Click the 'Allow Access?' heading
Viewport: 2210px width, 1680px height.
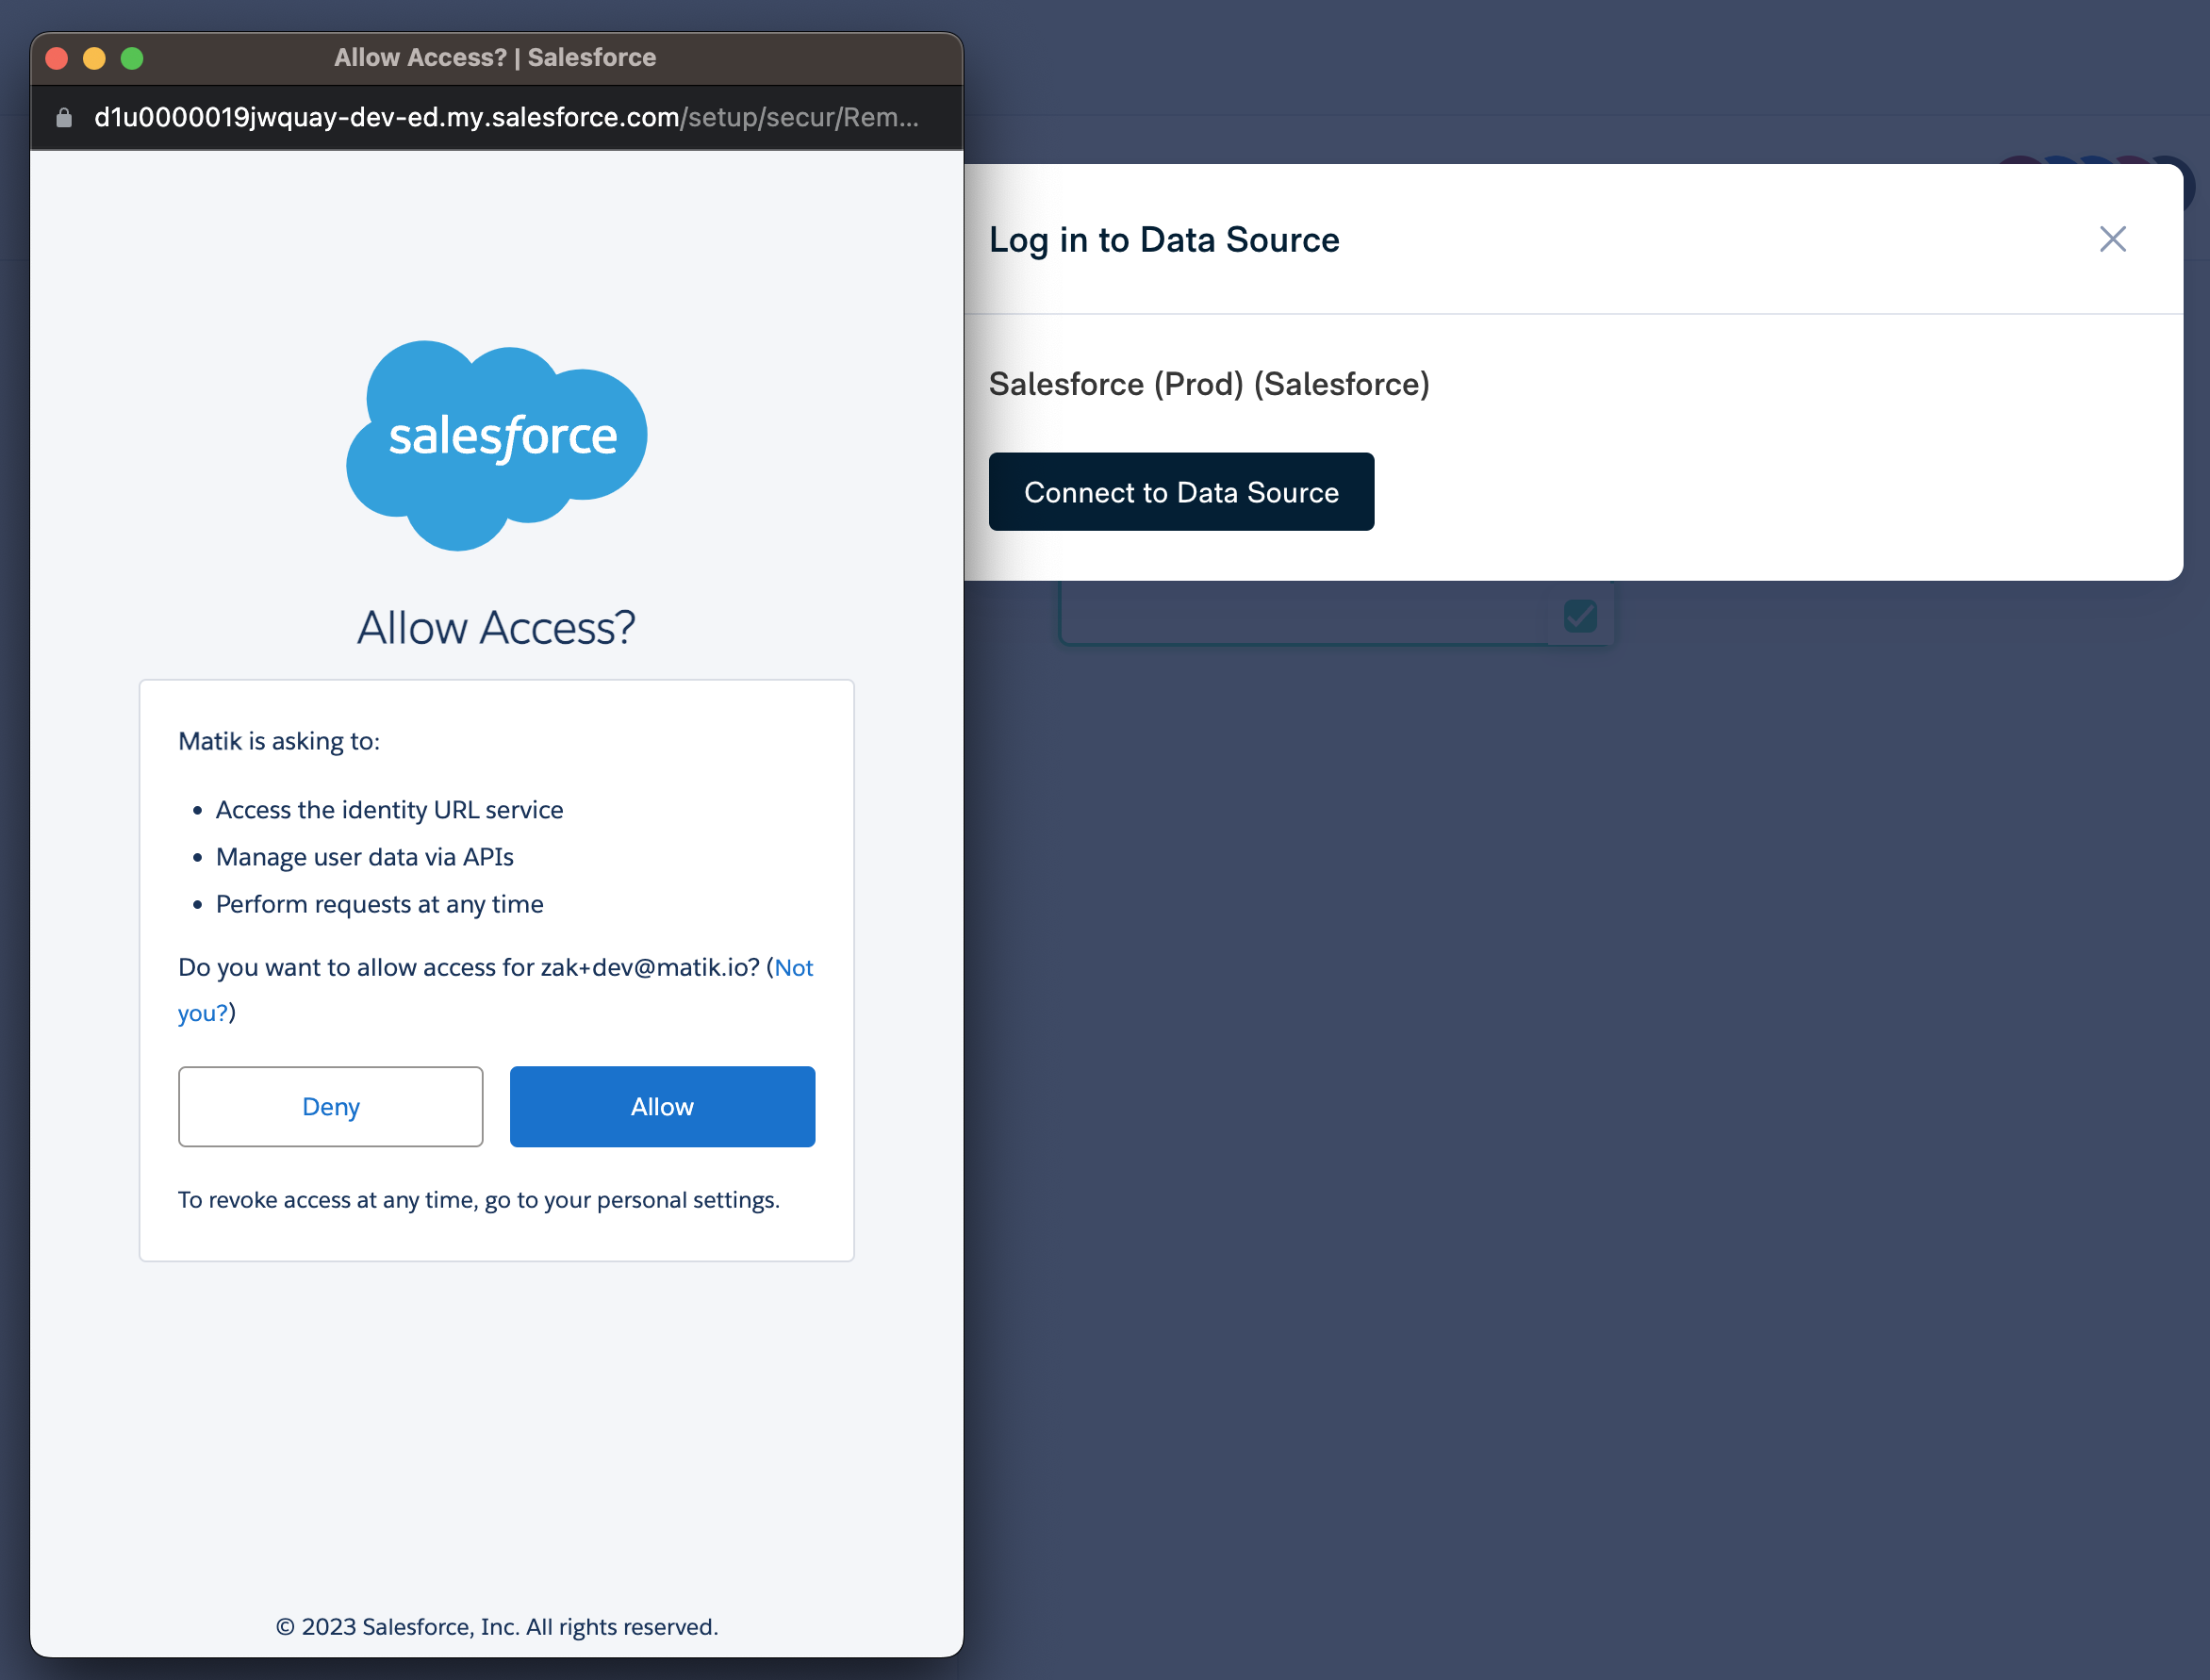(x=497, y=628)
